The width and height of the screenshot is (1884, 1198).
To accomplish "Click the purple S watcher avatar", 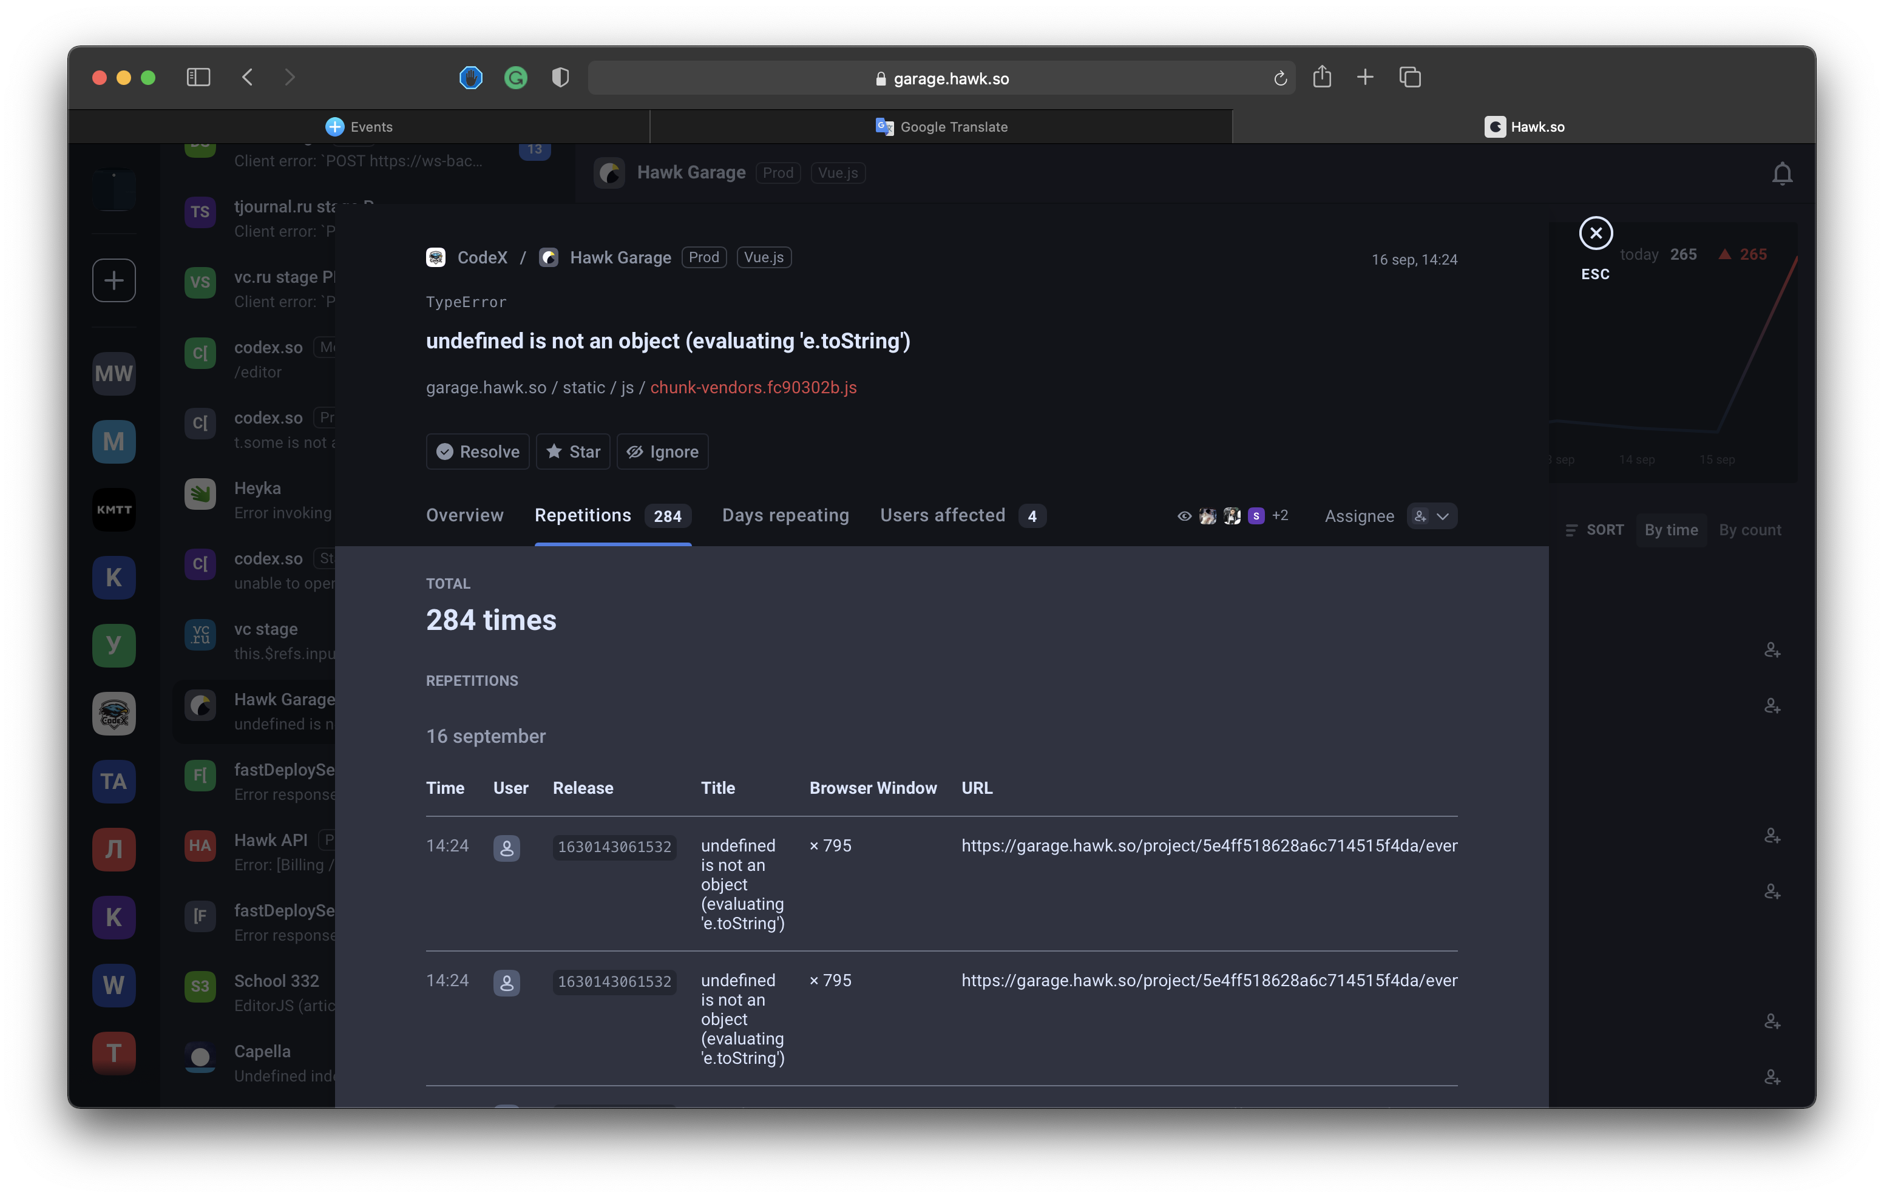I will click(x=1256, y=516).
